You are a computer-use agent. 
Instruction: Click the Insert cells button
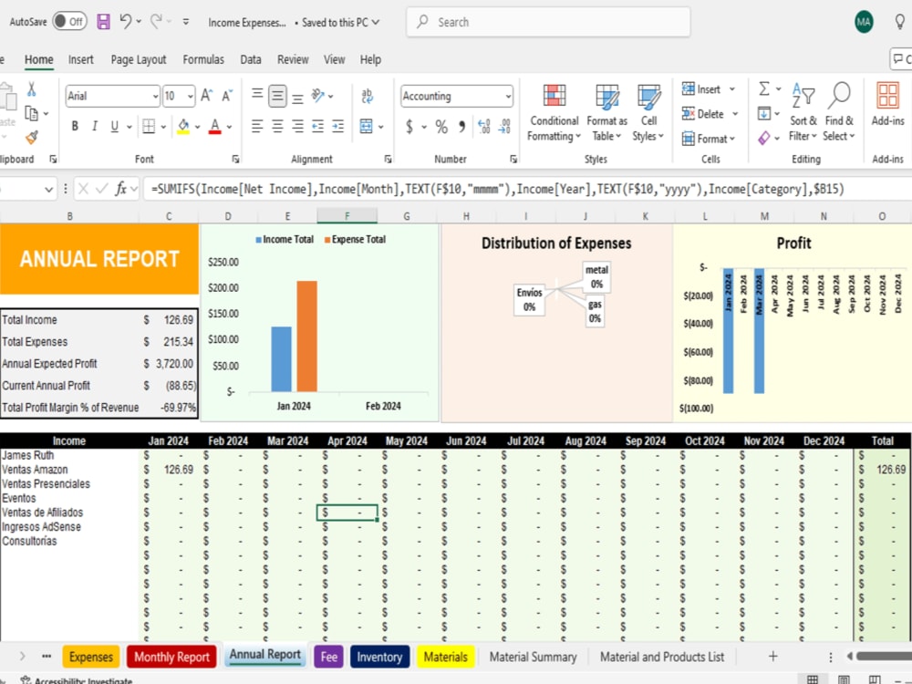pyautogui.click(x=702, y=89)
